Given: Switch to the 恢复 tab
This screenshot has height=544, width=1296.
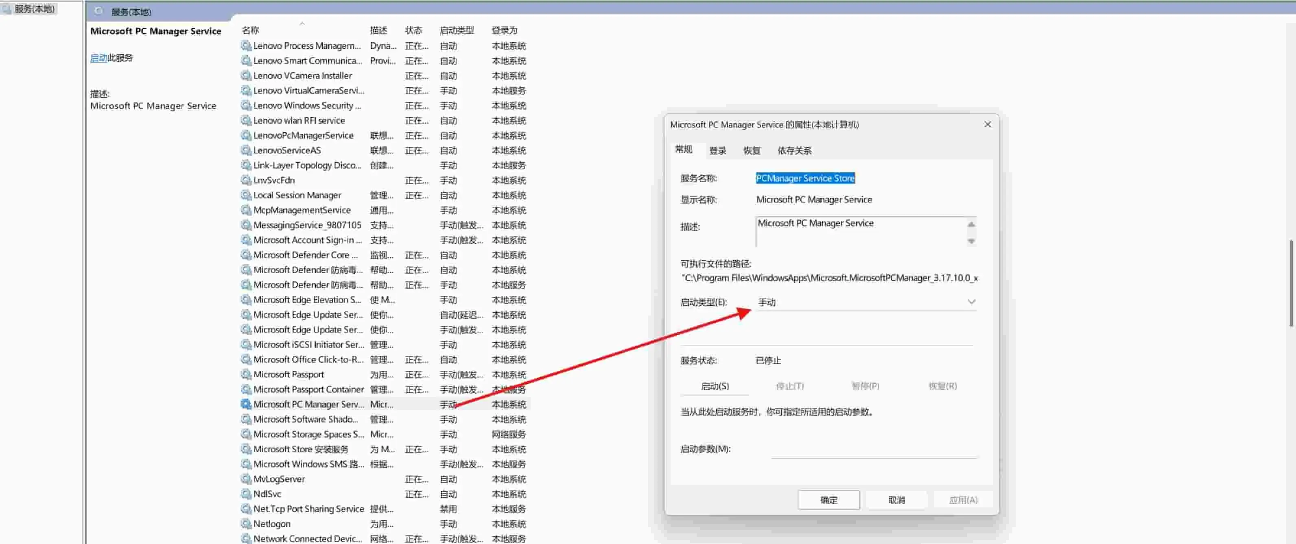Looking at the screenshot, I should pos(752,150).
